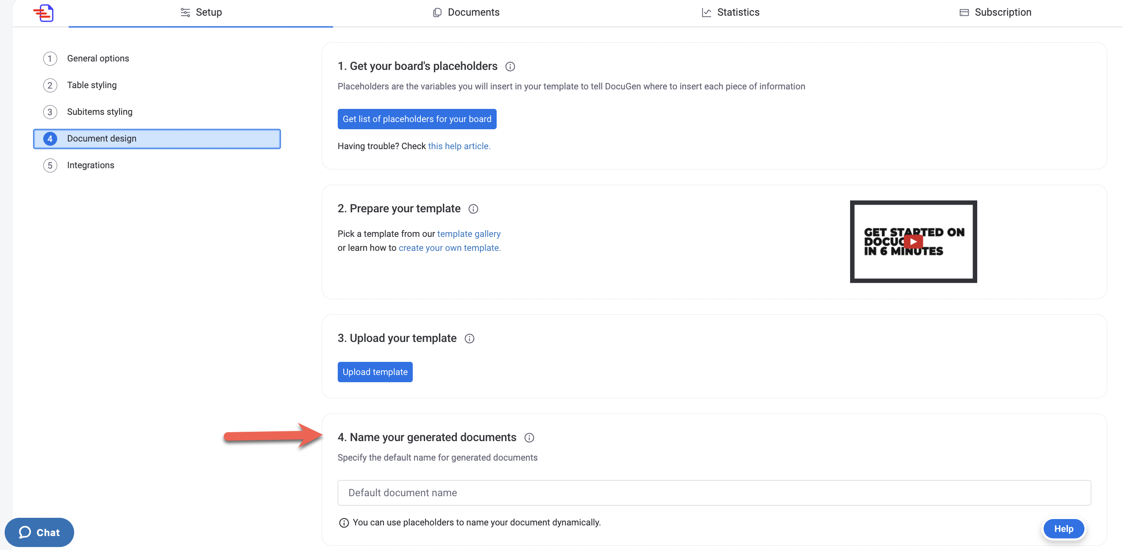Screen dimensions: 1123x550
Task: Select the Setup tab
Action: [201, 12]
